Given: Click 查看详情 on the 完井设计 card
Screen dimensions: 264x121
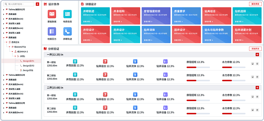Looking at the screenshot, I should pos(118,40).
